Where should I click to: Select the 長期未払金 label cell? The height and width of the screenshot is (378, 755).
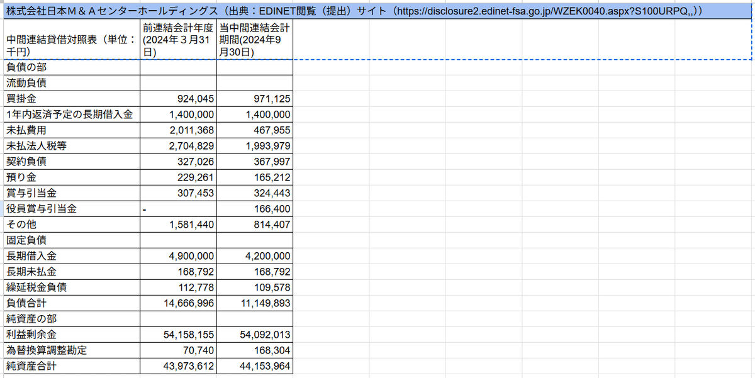tap(71, 272)
